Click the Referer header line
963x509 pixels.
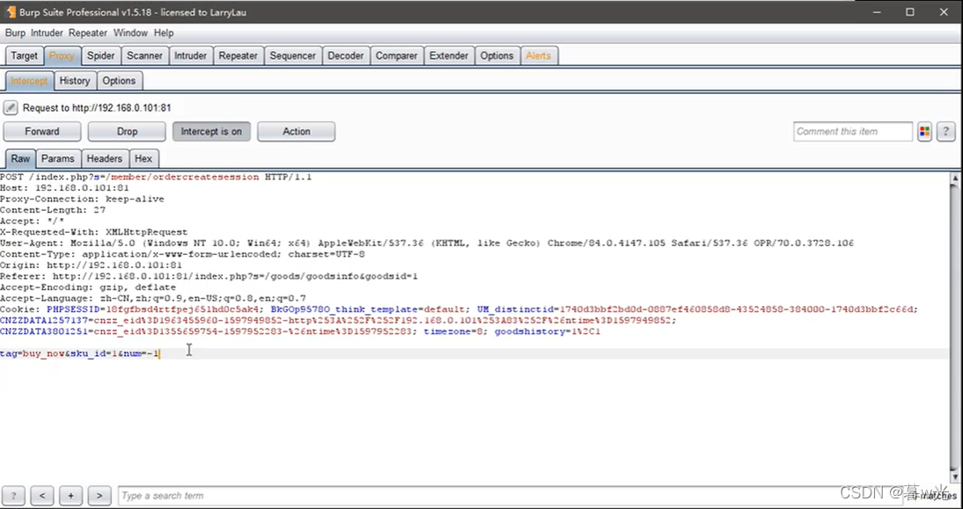tap(209, 276)
